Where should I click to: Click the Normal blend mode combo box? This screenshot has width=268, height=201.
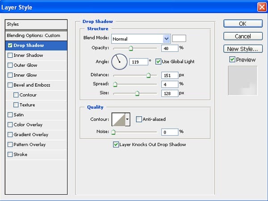141,39
